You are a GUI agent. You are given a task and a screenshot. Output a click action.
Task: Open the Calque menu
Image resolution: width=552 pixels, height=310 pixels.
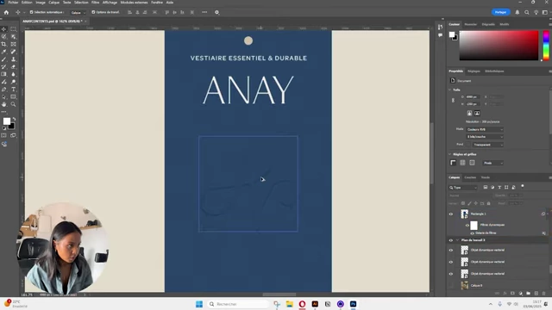[53, 3]
